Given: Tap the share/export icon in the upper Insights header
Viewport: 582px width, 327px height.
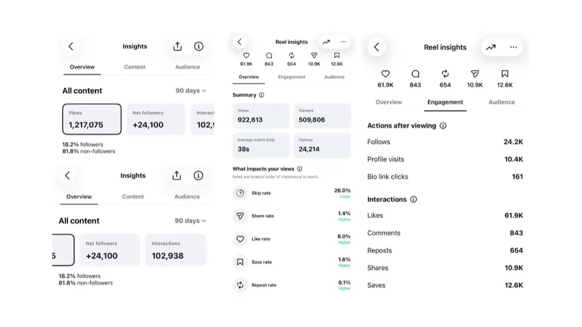Looking at the screenshot, I should tap(178, 47).
